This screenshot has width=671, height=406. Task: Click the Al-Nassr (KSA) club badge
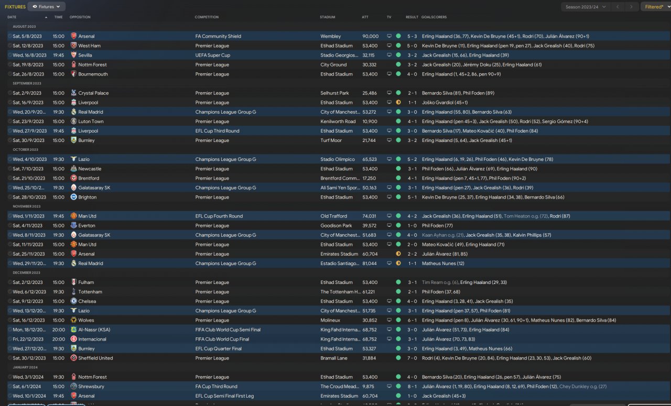pos(74,330)
